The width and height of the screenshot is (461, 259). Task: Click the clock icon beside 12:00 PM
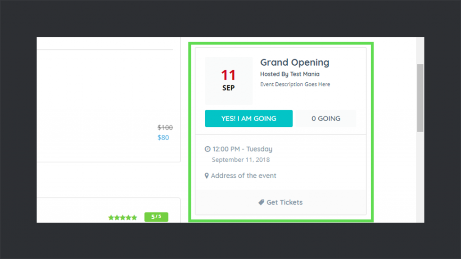208,149
